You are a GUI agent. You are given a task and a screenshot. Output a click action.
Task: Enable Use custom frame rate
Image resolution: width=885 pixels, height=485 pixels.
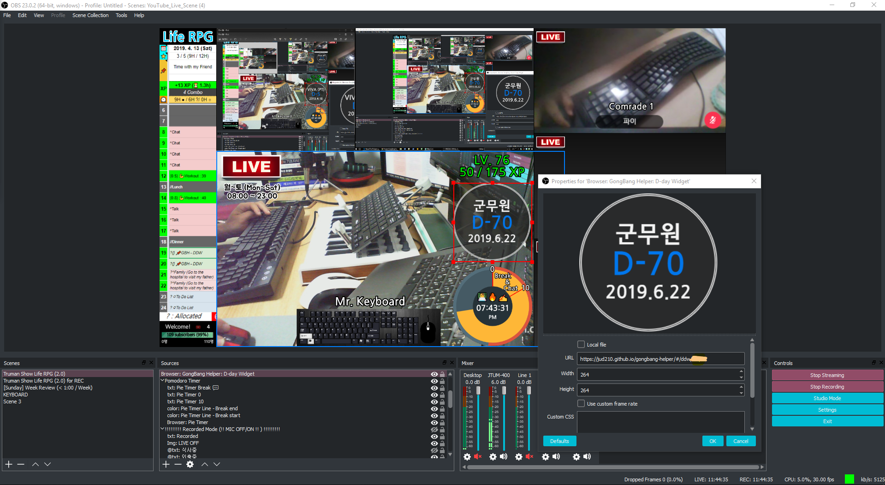coord(581,403)
